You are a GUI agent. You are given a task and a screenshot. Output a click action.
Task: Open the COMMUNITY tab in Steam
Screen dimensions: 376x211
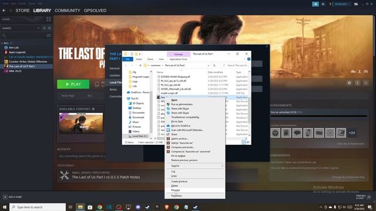pyautogui.click(x=68, y=11)
